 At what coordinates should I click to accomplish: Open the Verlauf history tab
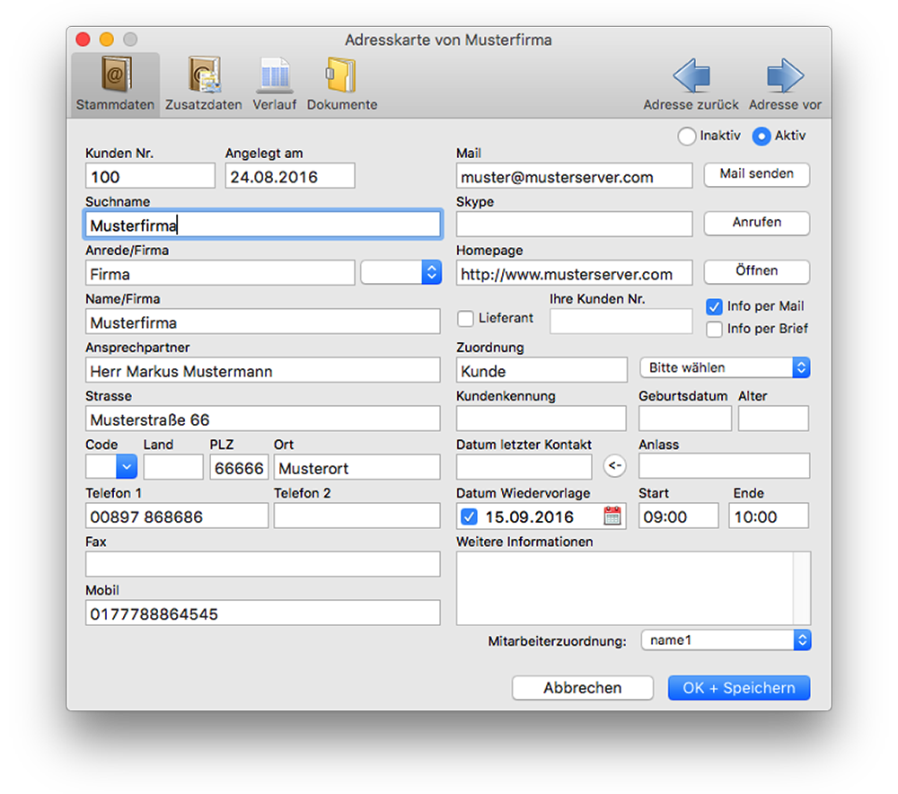[x=274, y=83]
